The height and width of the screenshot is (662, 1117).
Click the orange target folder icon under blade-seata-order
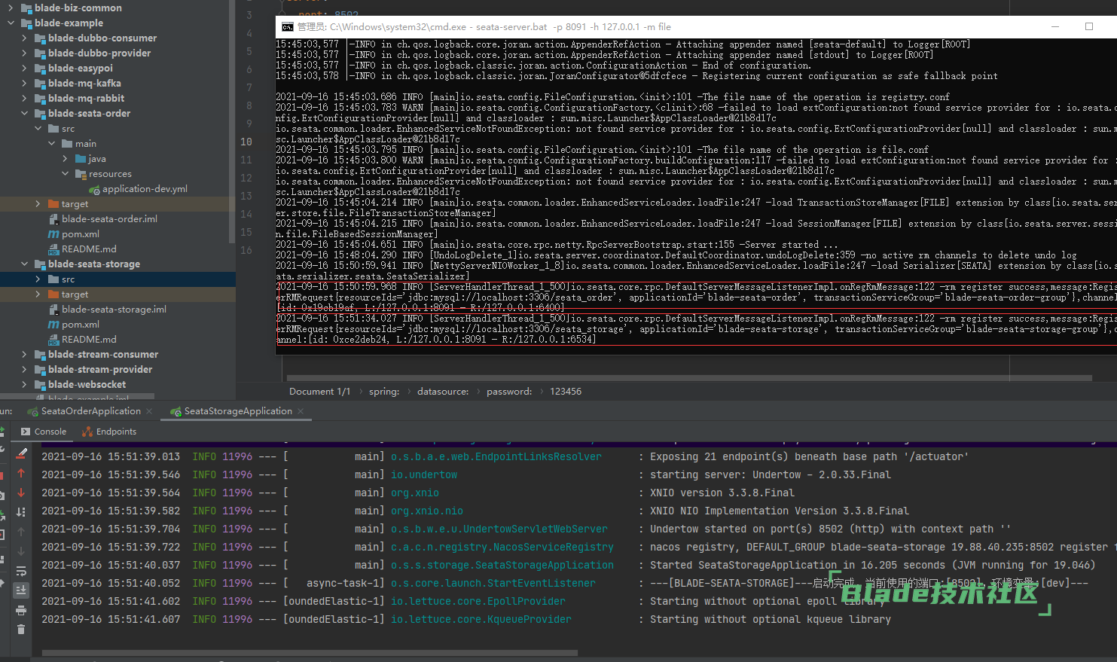click(53, 204)
